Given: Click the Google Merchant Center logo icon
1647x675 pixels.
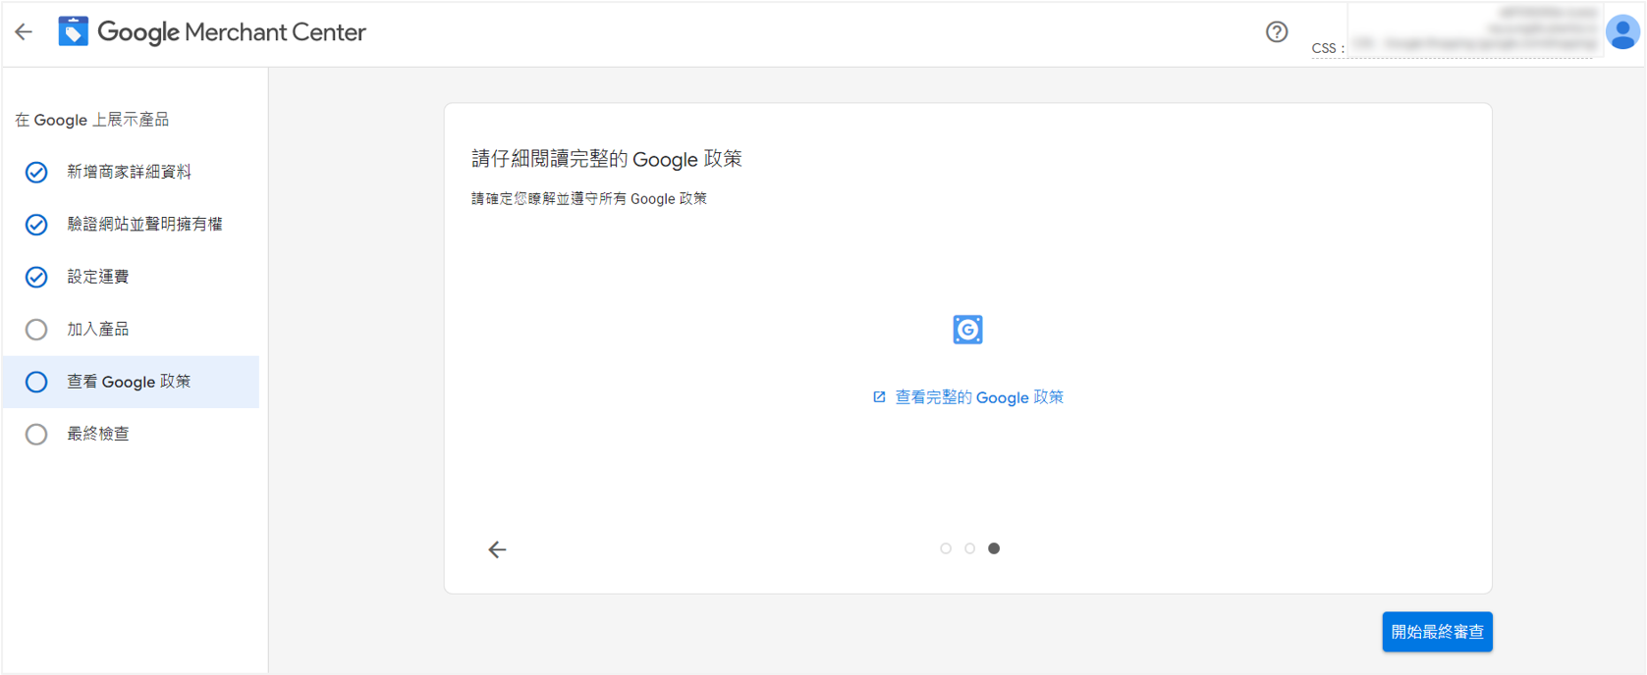Looking at the screenshot, I should point(74,31).
